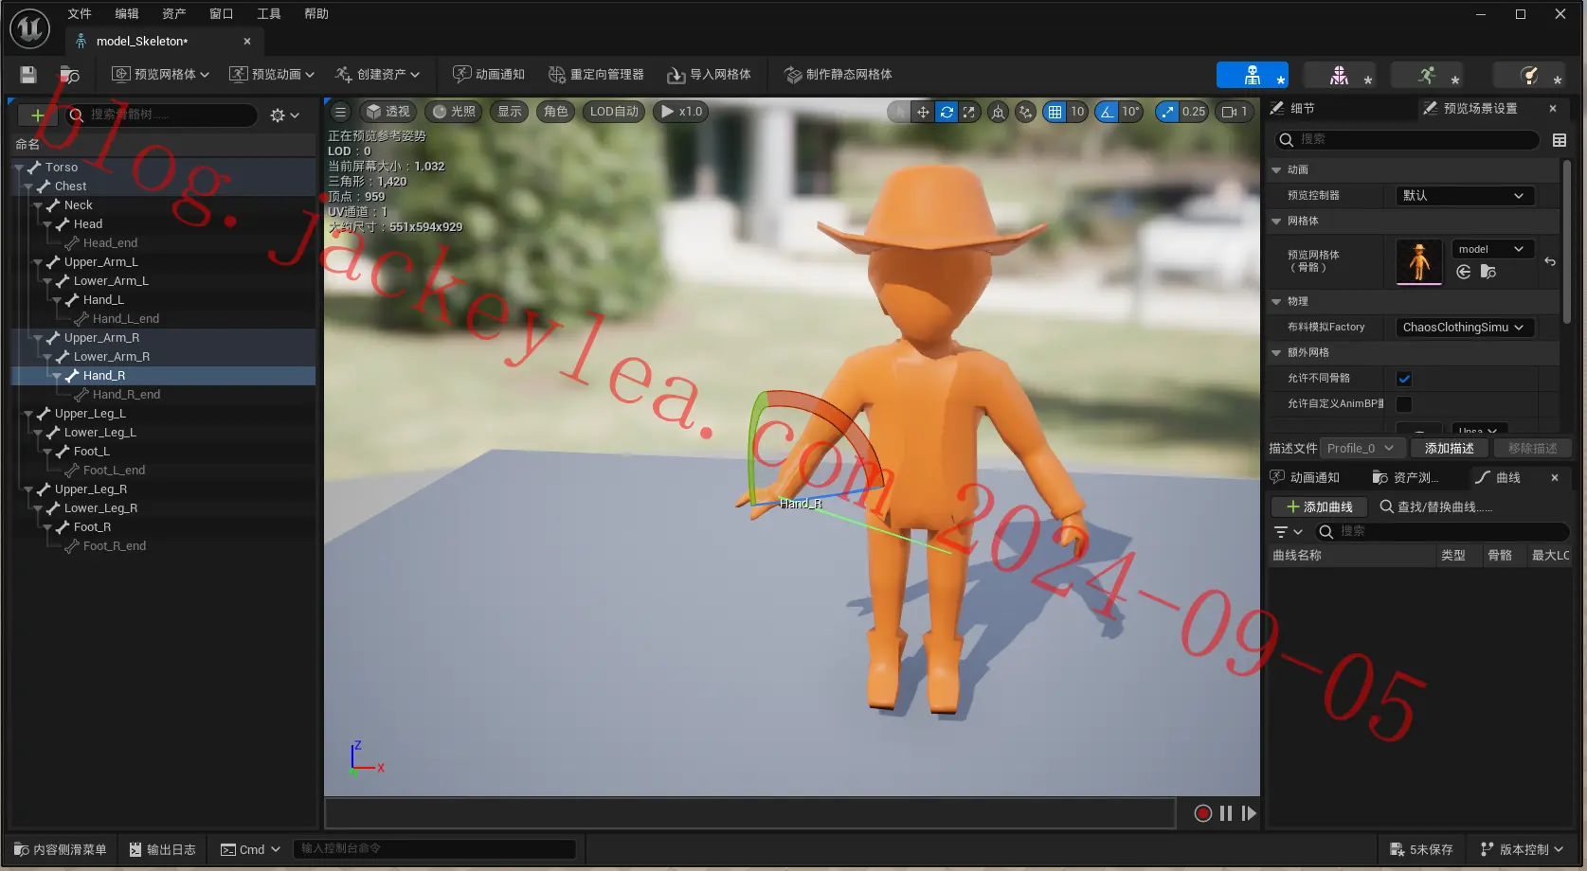The height and width of the screenshot is (871, 1587).
Task: Switch to Physics asset editor mode
Action: pos(1529,75)
